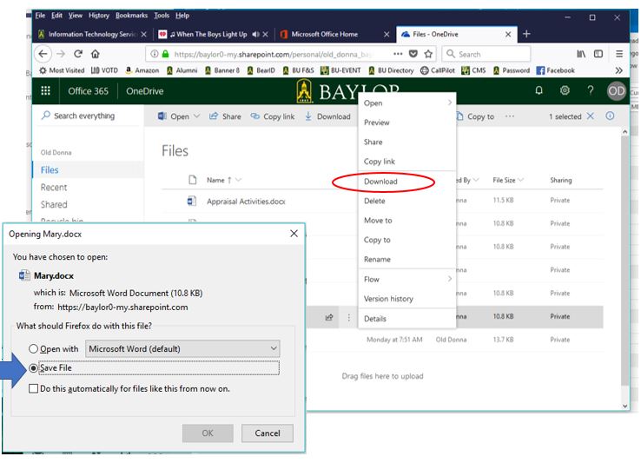Reload the page with the refresh icon
Screen dimensions: 641x463
tap(78, 54)
